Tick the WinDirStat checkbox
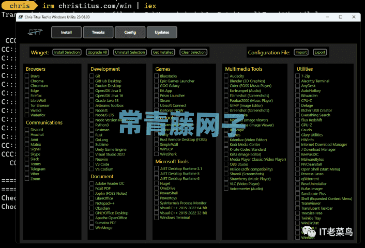Viewport: 365px width, 248px height. click(297, 223)
